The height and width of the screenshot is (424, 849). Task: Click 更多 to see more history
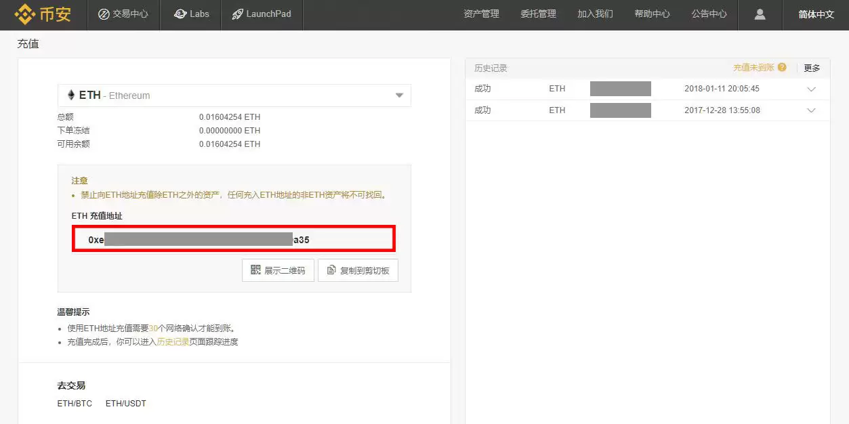812,67
